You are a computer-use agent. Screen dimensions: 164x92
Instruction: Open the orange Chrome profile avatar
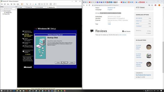click(x=159, y=5)
